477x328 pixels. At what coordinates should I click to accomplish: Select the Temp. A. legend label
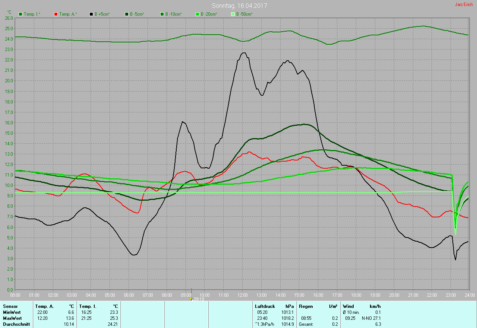click(x=68, y=14)
